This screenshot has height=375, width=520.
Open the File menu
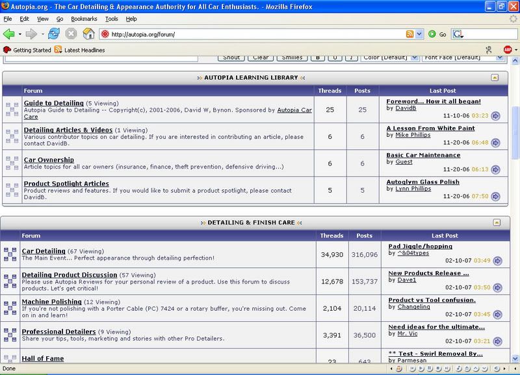[8, 19]
